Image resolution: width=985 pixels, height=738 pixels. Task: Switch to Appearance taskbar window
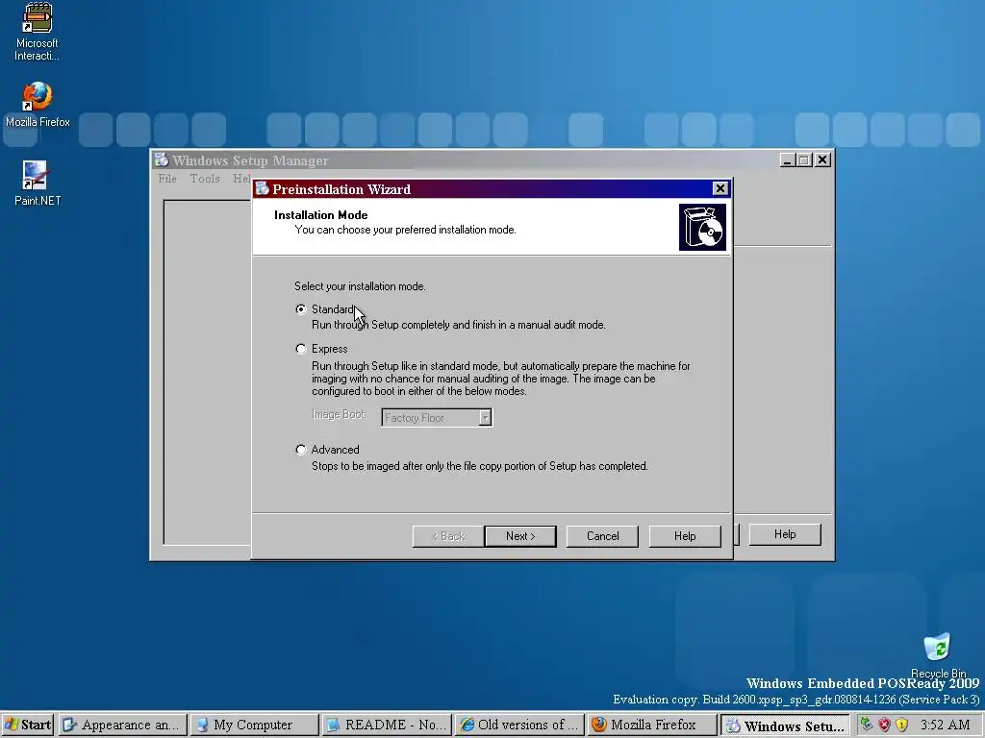pos(123,725)
